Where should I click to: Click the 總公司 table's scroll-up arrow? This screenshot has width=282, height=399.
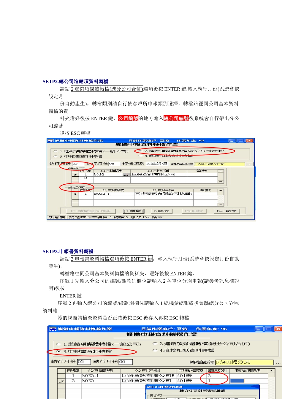[x=221, y=171]
